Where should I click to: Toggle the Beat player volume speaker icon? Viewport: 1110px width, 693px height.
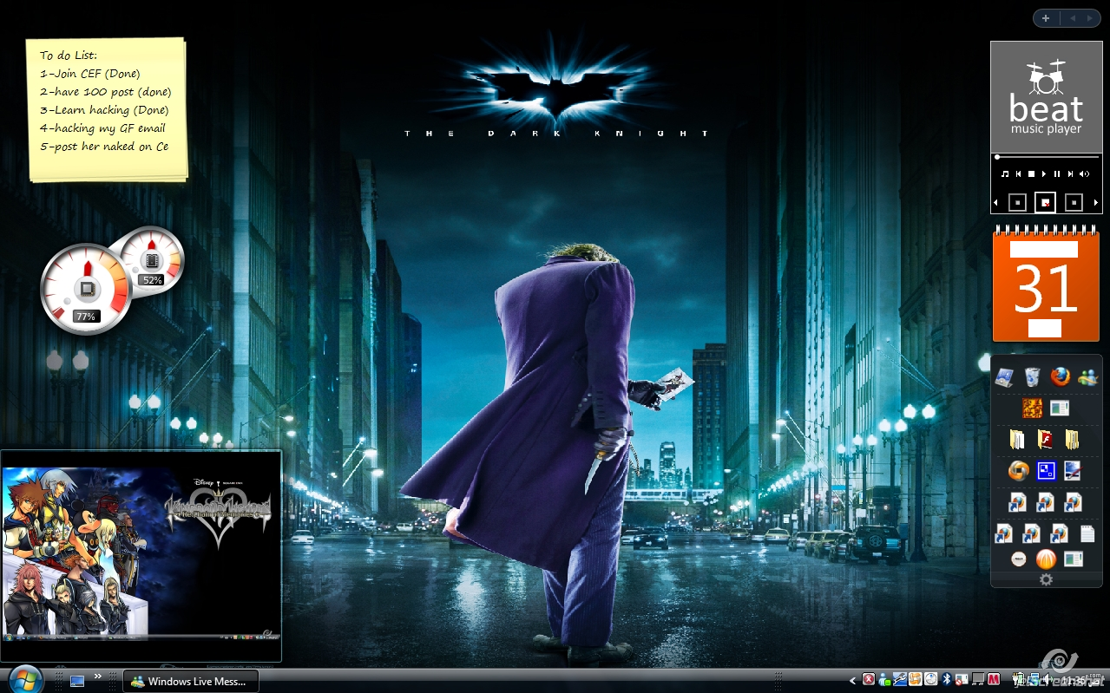click(1085, 174)
